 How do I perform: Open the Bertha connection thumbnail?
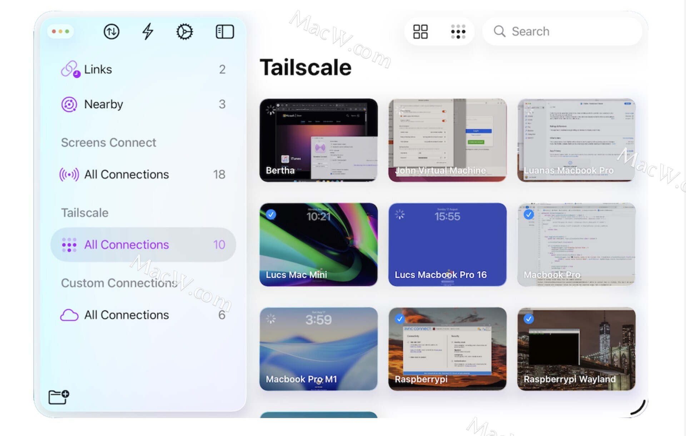(318, 140)
